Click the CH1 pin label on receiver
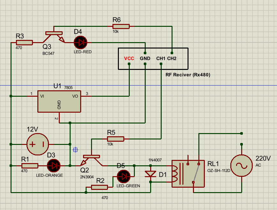Viewport: 277px width, 210px height. click(x=161, y=59)
